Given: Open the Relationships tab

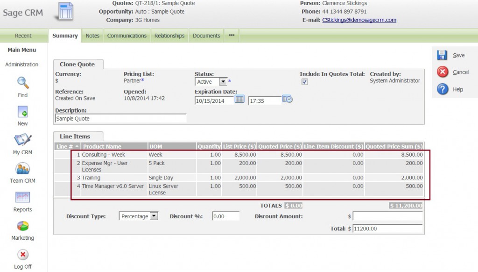Looking at the screenshot, I should 169,36.
